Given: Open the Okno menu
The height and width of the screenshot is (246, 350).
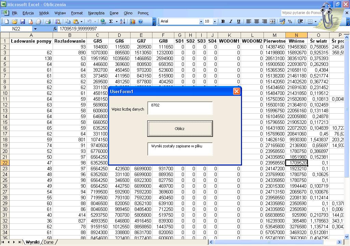Looking at the screenshot, I should 128,13.
